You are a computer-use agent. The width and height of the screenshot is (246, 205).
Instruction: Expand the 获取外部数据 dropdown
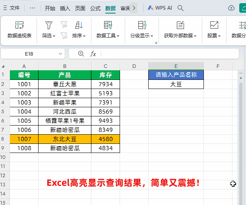[195, 36]
